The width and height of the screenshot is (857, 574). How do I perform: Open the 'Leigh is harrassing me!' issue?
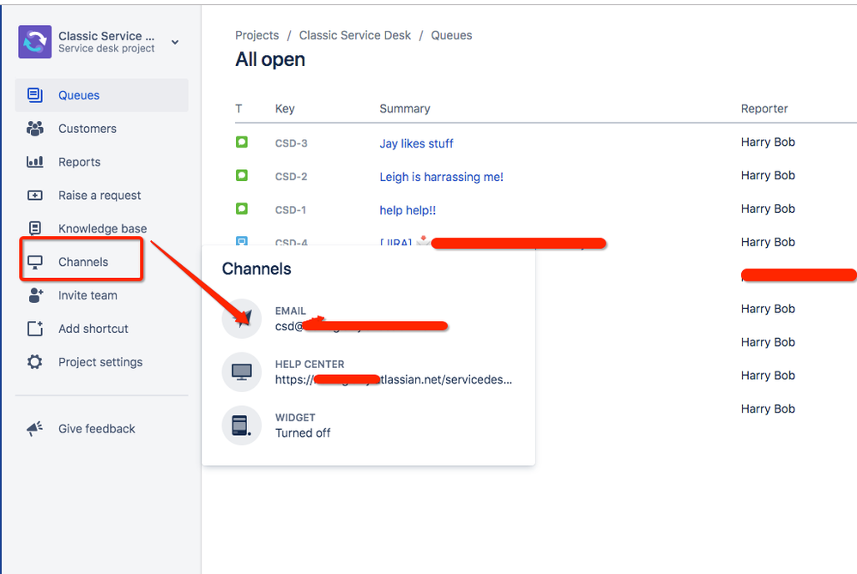click(442, 177)
